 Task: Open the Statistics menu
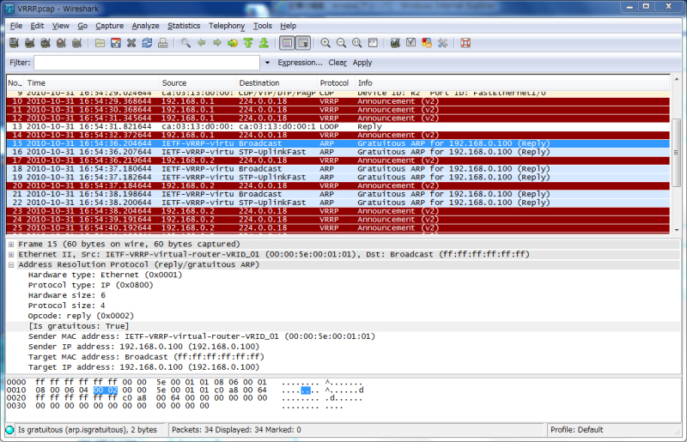point(184,26)
